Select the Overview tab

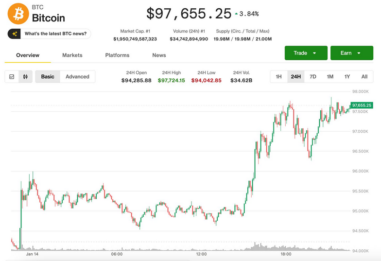(28, 55)
